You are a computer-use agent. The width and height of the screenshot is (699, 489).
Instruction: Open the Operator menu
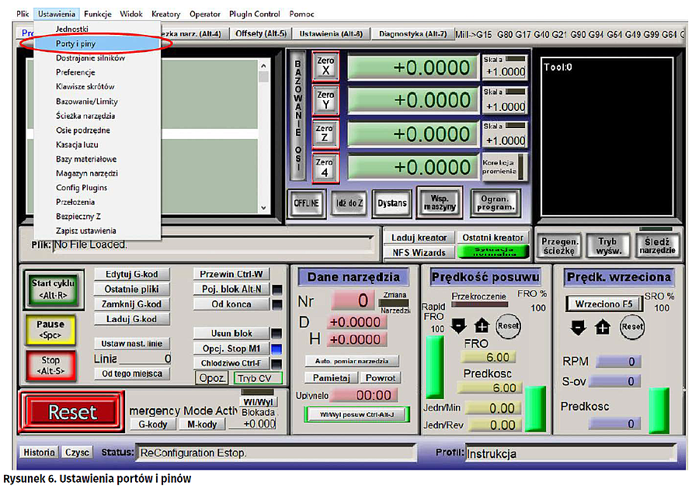(x=205, y=14)
